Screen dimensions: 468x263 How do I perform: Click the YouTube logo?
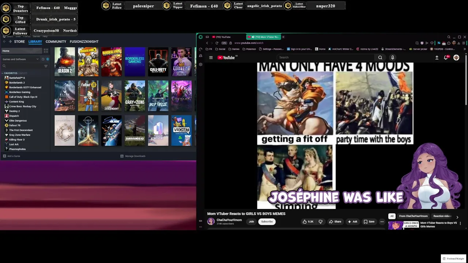[226, 57]
